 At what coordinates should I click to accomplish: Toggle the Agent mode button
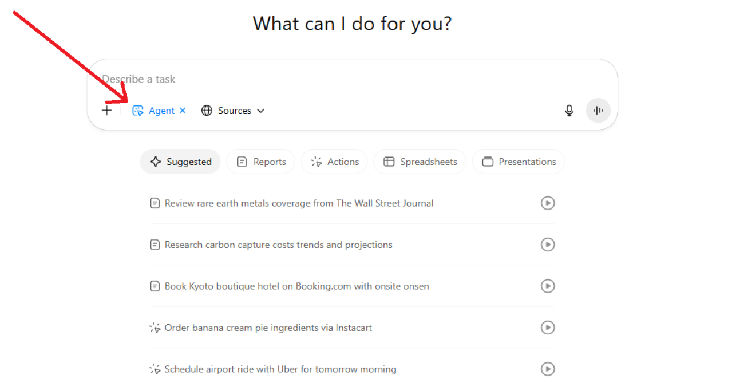click(x=153, y=111)
